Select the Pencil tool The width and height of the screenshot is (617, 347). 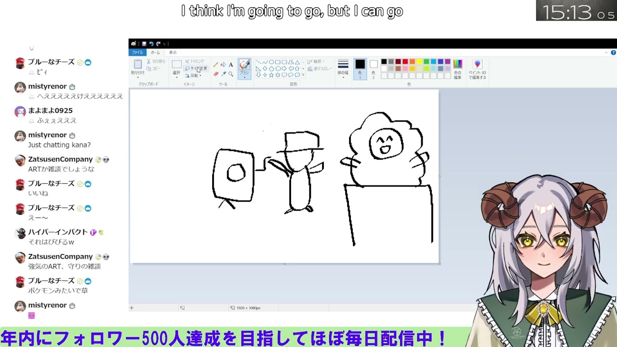[215, 65]
